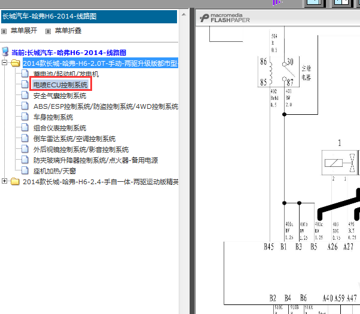Open 外后视镜控制系统/影音控制系统 diagram

pos(81,150)
